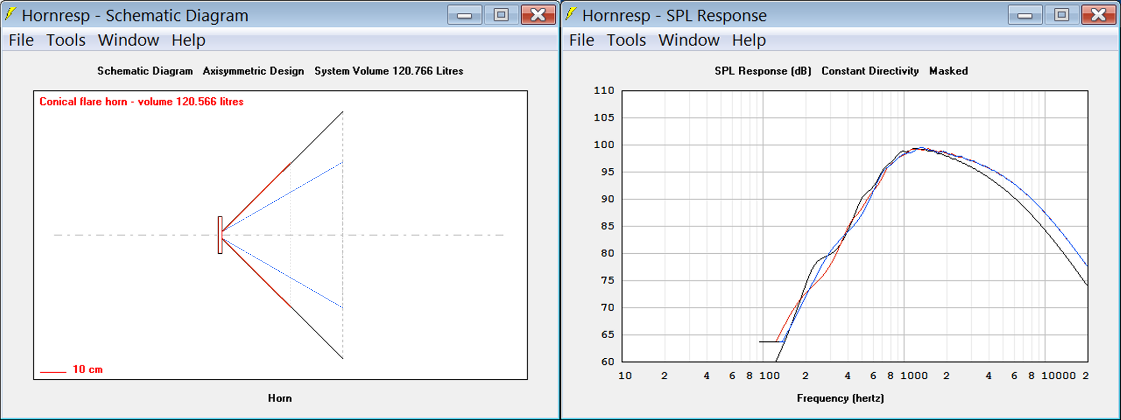Click the 1000 label on the frequency axis

(914, 376)
